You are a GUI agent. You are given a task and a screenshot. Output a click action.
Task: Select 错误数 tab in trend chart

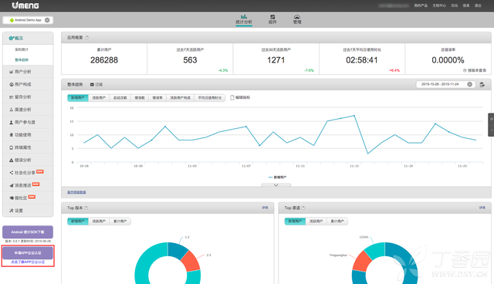click(x=140, y=98)
